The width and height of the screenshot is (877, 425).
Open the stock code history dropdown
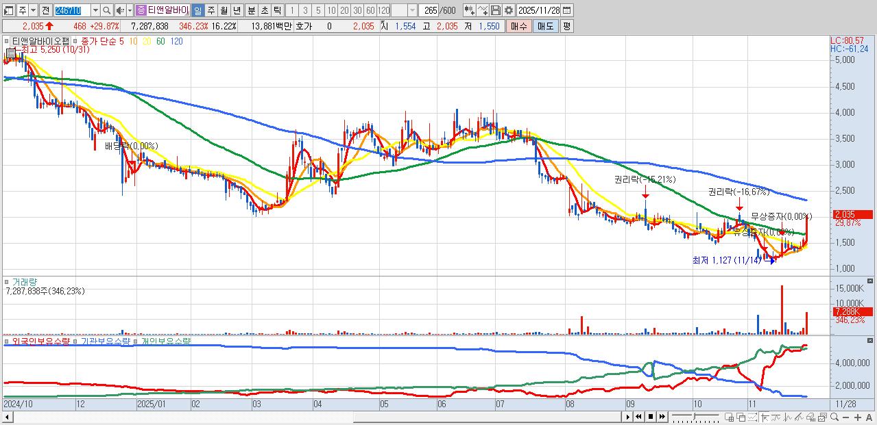point(95,10)
